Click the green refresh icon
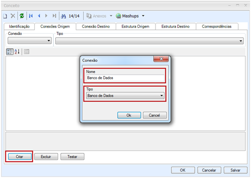This screenshot has height=178, width=251. 22,16
